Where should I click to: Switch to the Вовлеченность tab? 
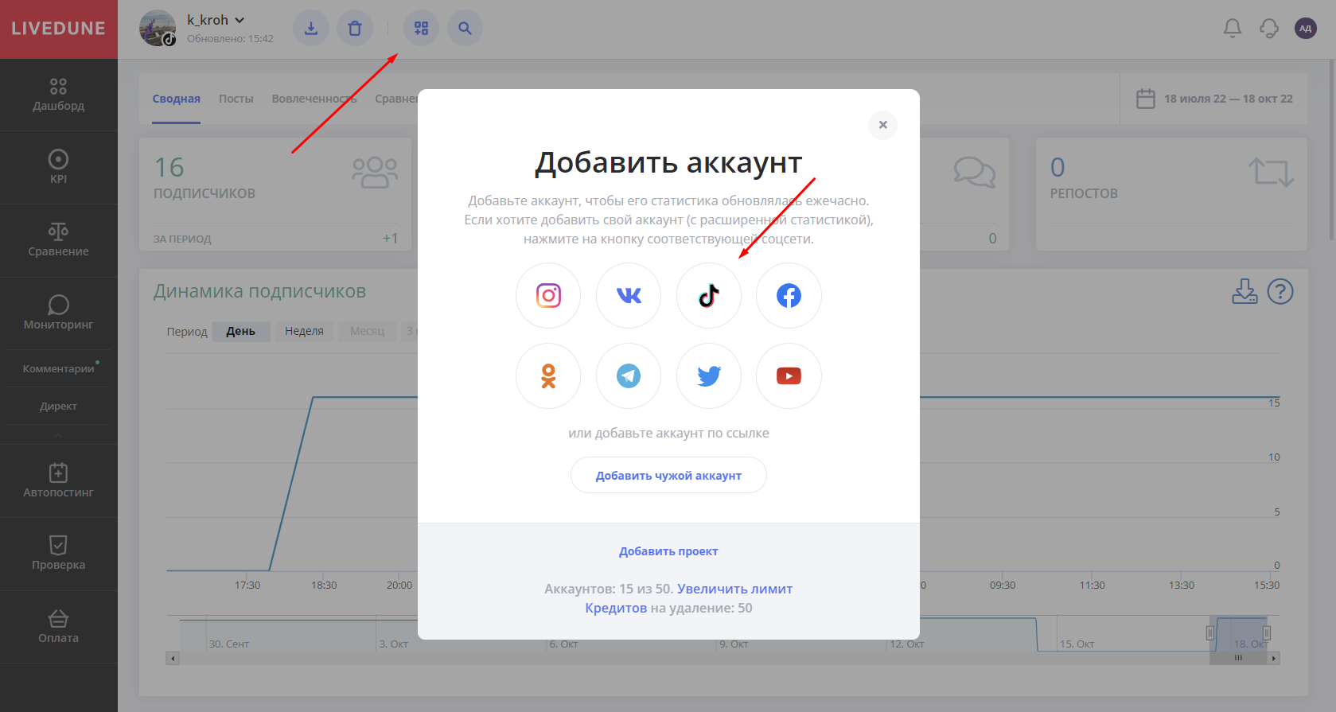[x=314, y=99]
